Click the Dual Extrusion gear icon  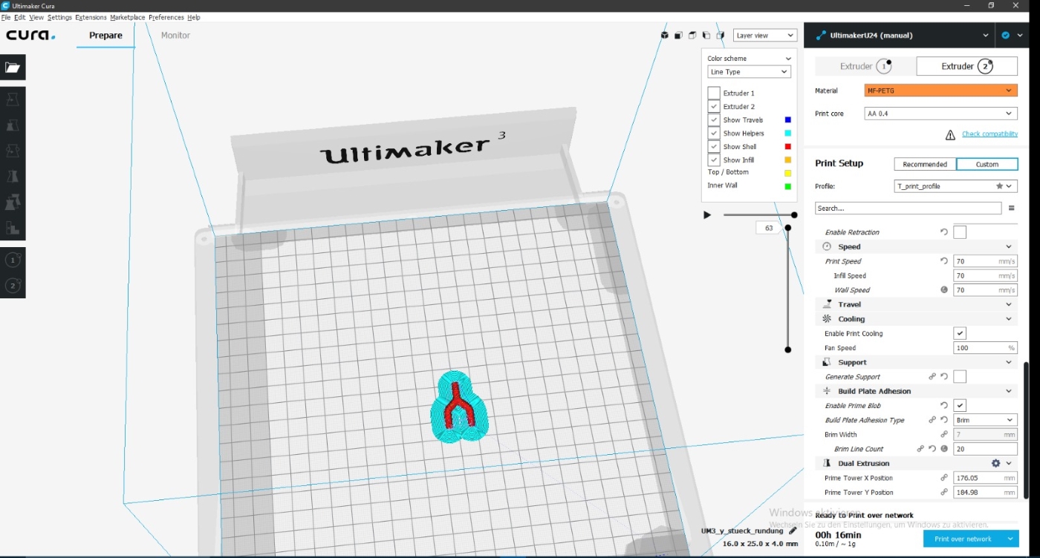tap(995, 463)
